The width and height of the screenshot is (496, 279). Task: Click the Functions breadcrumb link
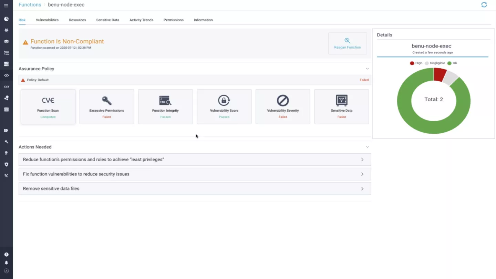coord(30,5)
